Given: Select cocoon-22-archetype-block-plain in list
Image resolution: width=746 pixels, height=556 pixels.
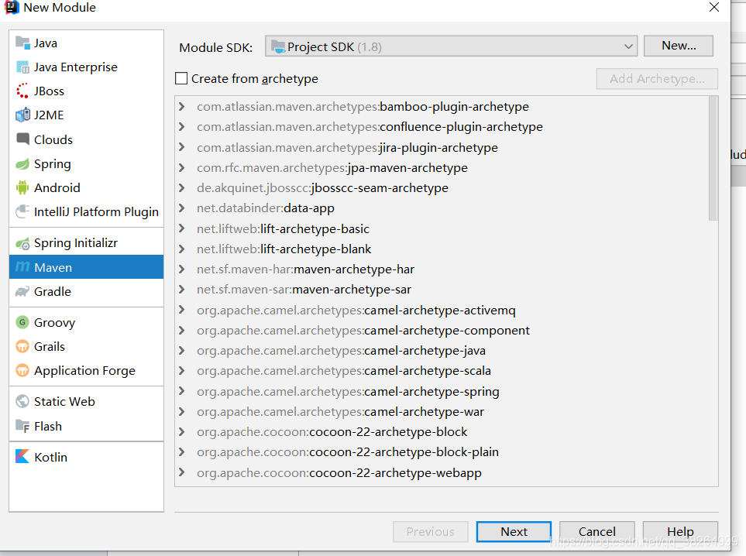Looking at the screenshot, I should tap(347, 451).
